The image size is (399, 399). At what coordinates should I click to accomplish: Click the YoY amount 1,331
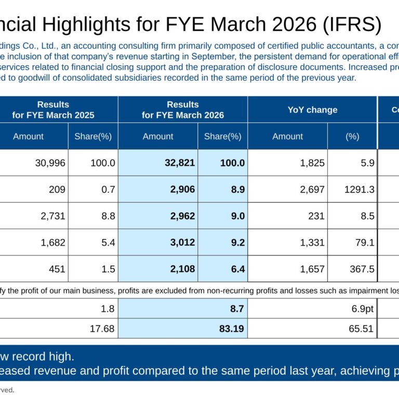[312, 243]
